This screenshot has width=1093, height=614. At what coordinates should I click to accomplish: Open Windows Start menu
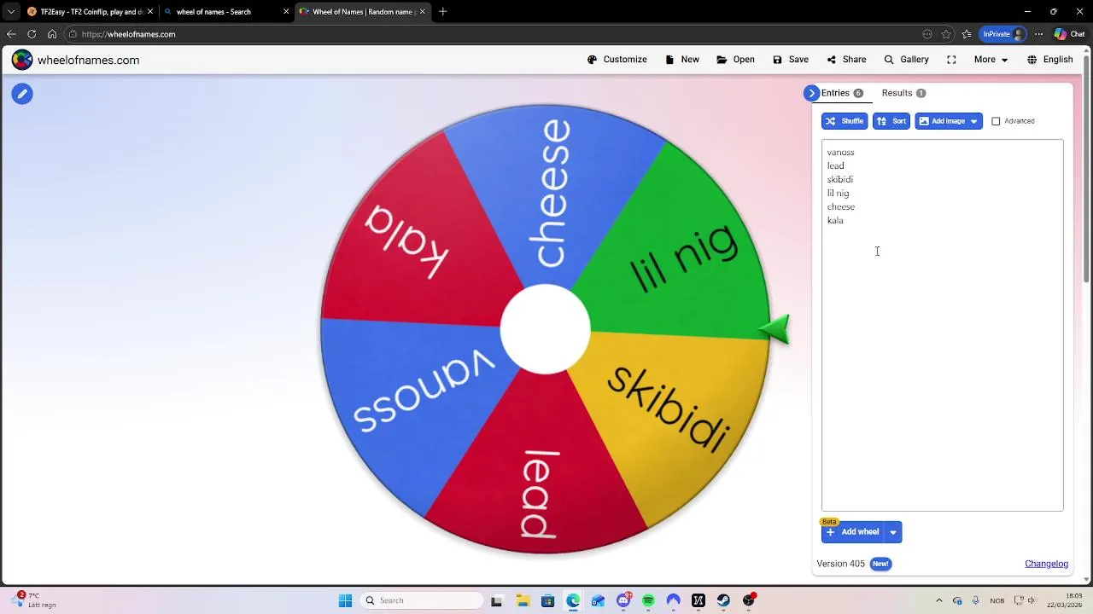tap(345, 600)
